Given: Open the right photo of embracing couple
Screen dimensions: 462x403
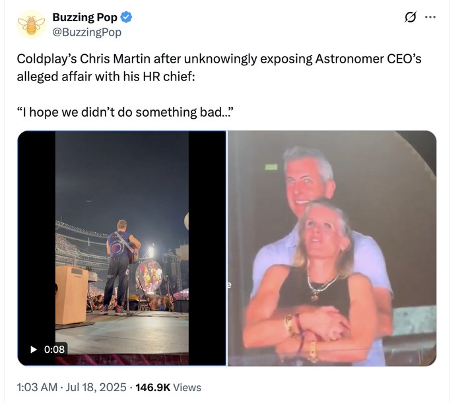Looking at the screenshot, I should [331, 248].
